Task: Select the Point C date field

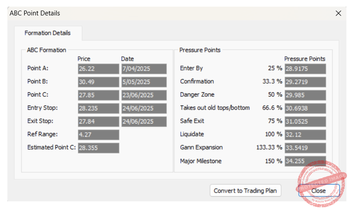Action: (x=144, y=95)
